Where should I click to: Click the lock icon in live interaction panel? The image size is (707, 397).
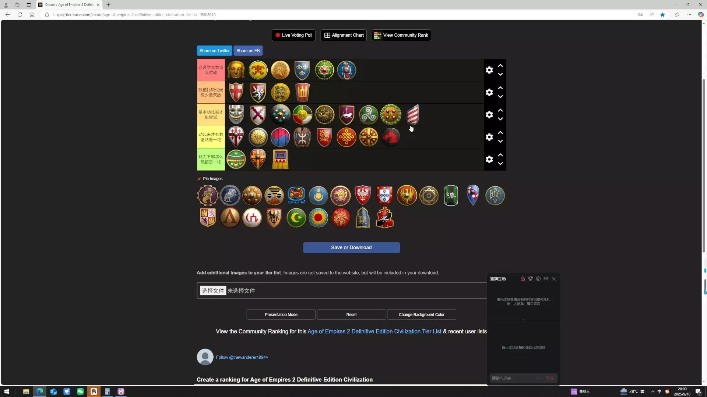523,279
